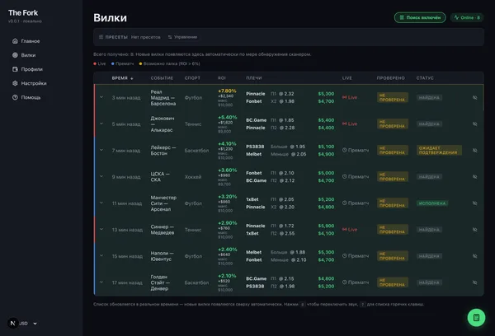
Task: Click 1xBet bookmaker in Манчестер Сити row
Action: [x=252, y=199]
